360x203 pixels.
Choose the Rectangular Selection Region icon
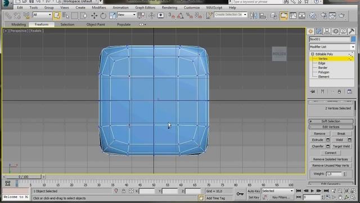75,16
